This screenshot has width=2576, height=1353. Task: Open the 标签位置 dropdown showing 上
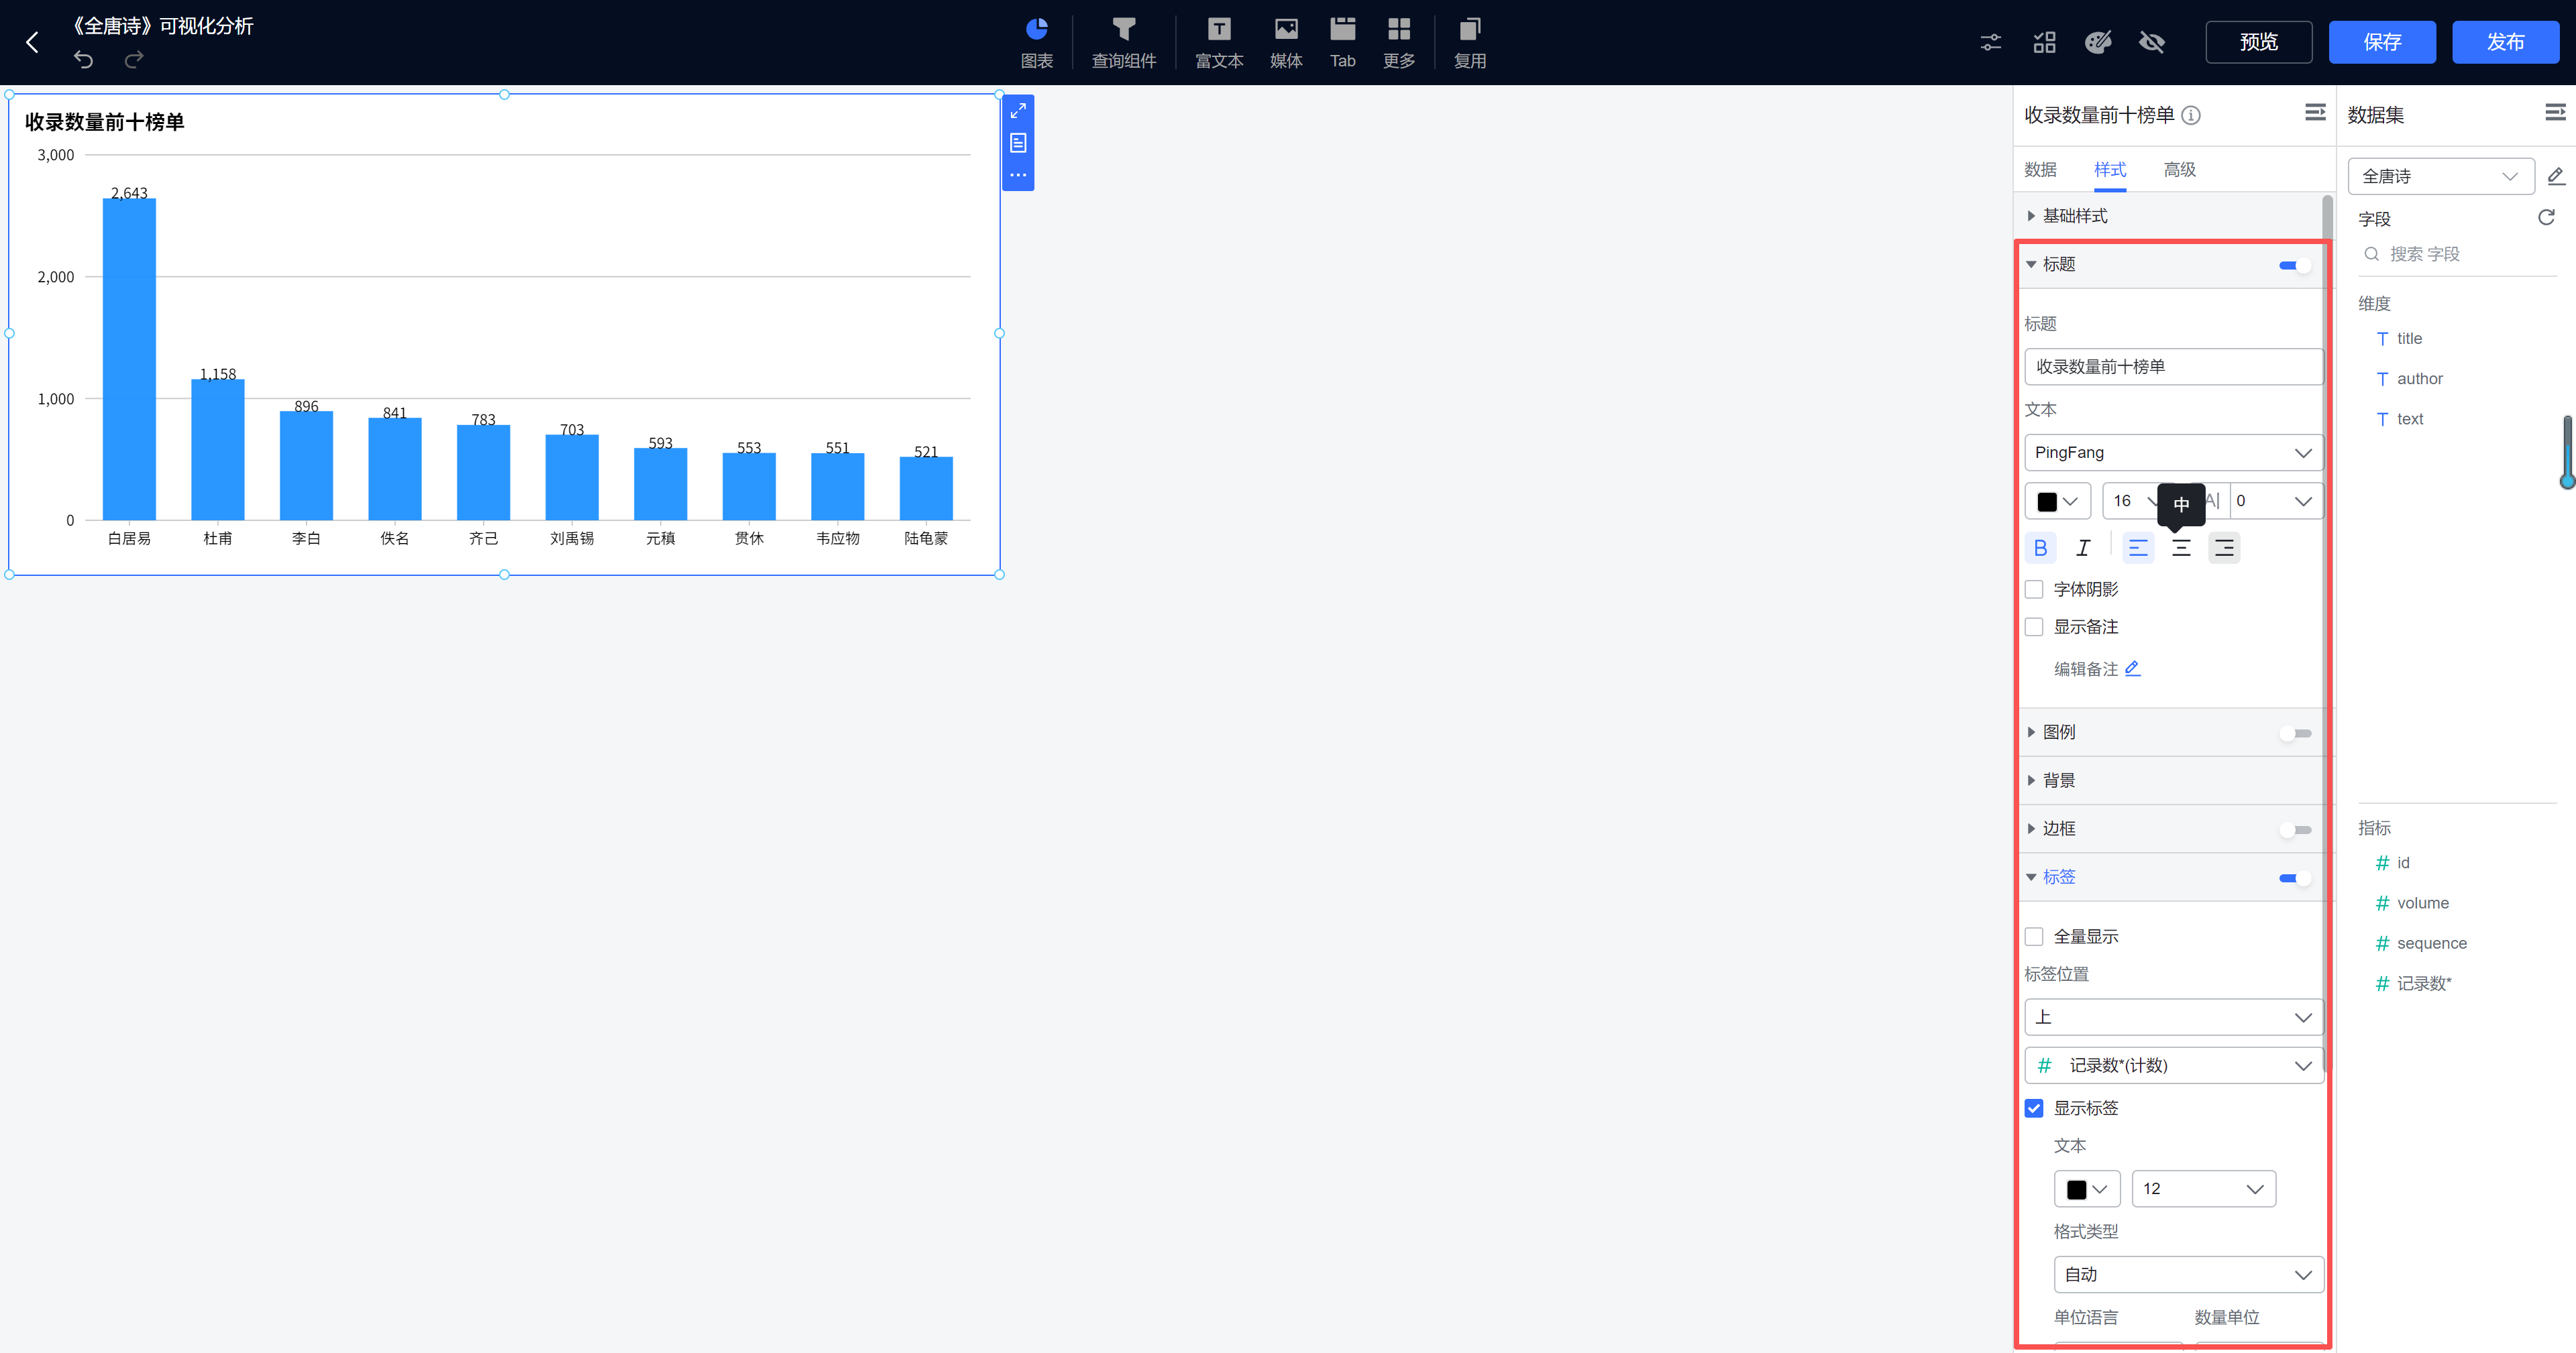pos(2172,1017)
